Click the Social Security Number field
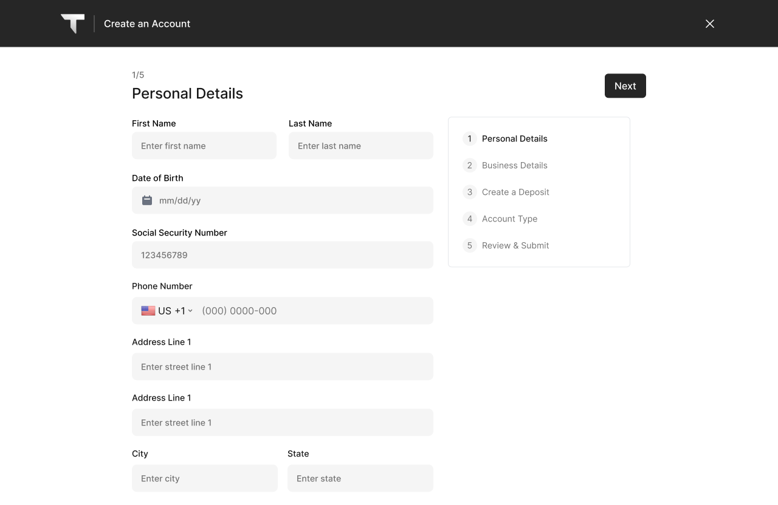The image size is (778, 505). (283, 255)
